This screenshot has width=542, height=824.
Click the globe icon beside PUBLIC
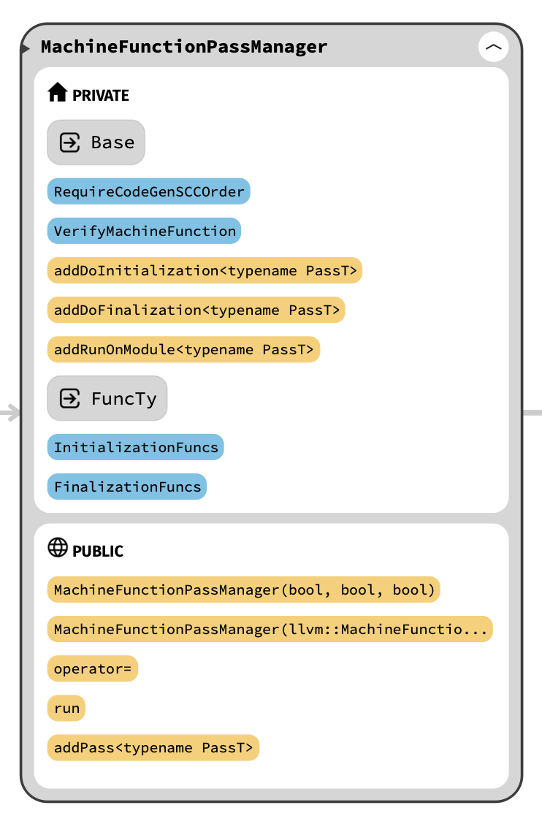tap(57, 548)
